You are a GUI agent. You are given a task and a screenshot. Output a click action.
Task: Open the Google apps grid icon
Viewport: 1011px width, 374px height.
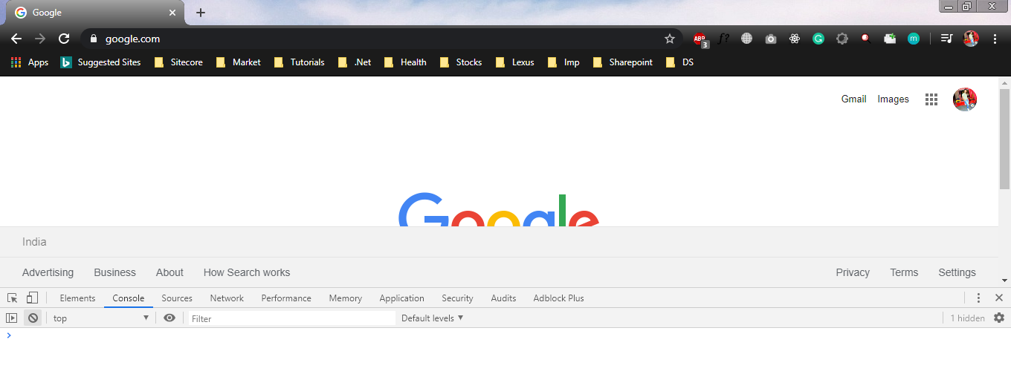pyautogui.click(x=931, y=99)
